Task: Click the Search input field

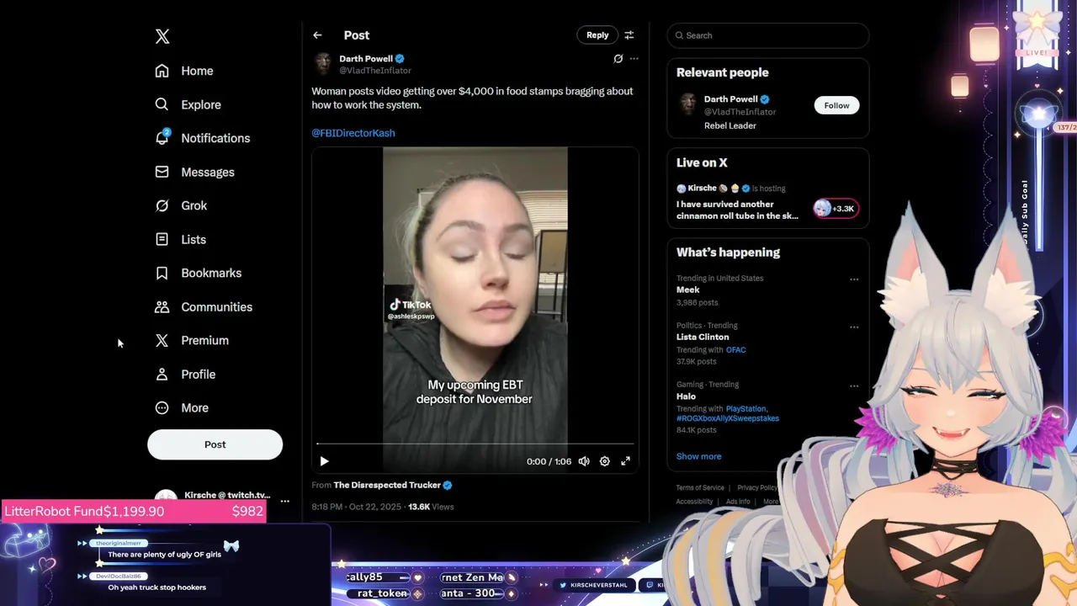Action: 767,35
